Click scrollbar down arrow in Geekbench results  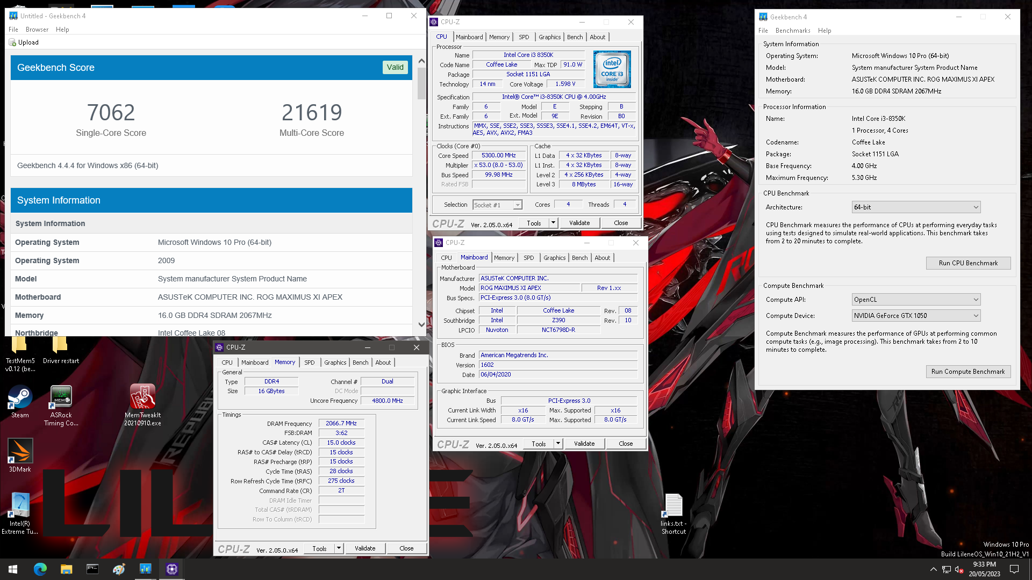click(x=421, y=324)
